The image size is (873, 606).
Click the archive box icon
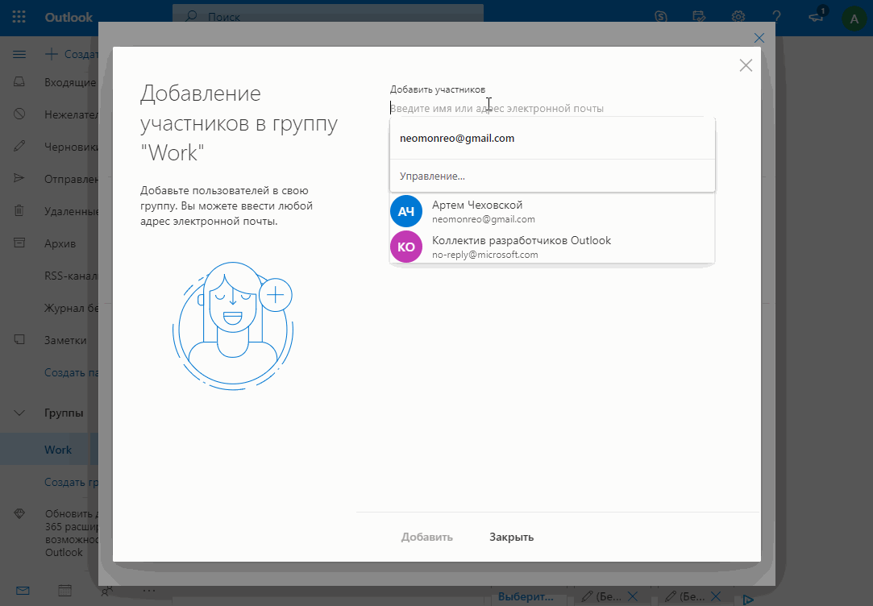click(19, 243)
